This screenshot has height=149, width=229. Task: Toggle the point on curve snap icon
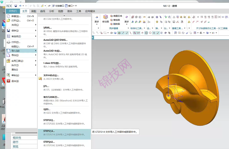point(158,33)
